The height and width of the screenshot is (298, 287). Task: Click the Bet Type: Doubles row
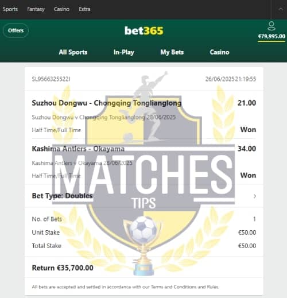(144, 196)
